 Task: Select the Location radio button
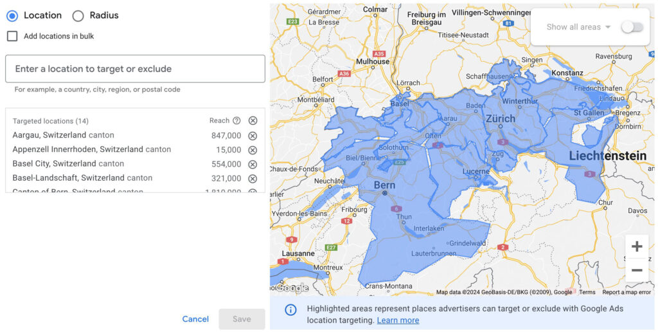pos(12,16)
